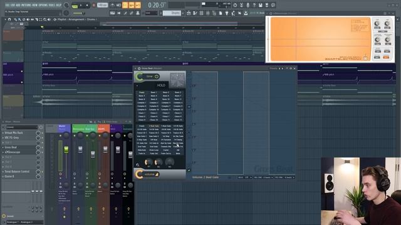Toggle the middle orange highlighted toolbar icon

pyautogui.click(x=132, y=5)
